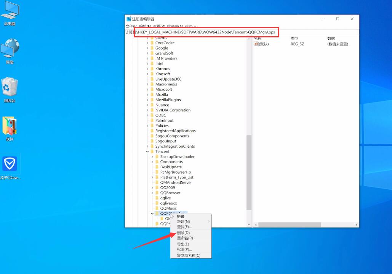Viewport: 392px width, 274px height.
Task: Click the values pane horizontal scrollbar thumb
Action: click(x=290, y=225)
